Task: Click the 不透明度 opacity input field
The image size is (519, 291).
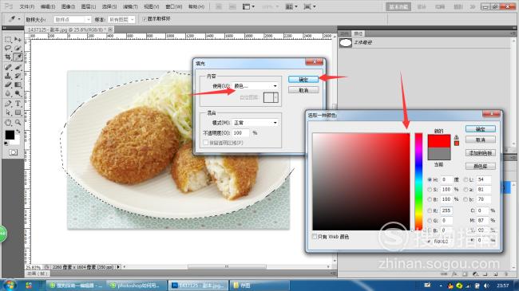Action: click(240, 133)
